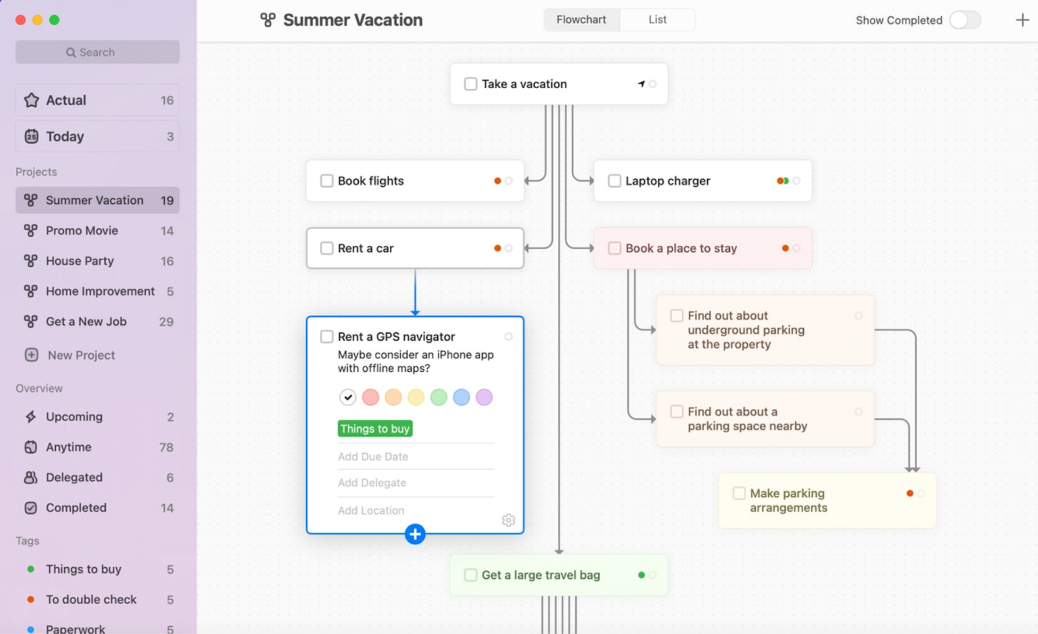Check the Get a large travel bag checkbox
This screenshot has height=634, width=1038.
(471, 575)
